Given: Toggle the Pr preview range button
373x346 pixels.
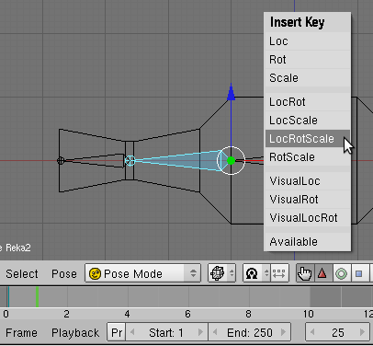Looking at the screenshot, I should [117, 332].
